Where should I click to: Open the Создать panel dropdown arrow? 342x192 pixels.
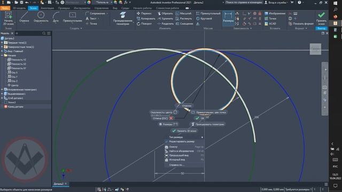point(81,28)
